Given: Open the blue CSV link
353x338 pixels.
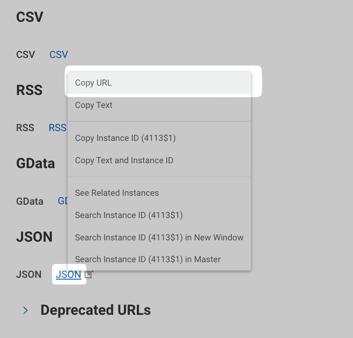Looking at the screenshot, I should click(x=59, y=55).
